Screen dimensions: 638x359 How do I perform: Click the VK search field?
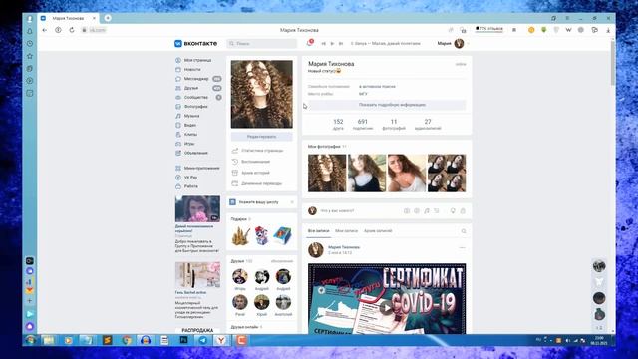coord(261,43)
